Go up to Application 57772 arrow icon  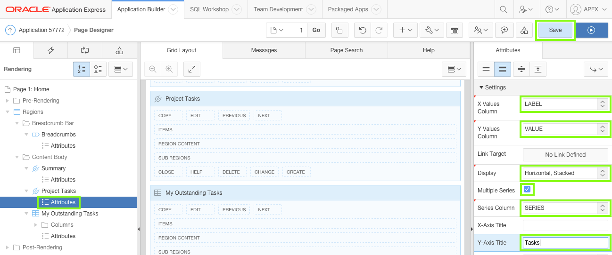[10, 30]
